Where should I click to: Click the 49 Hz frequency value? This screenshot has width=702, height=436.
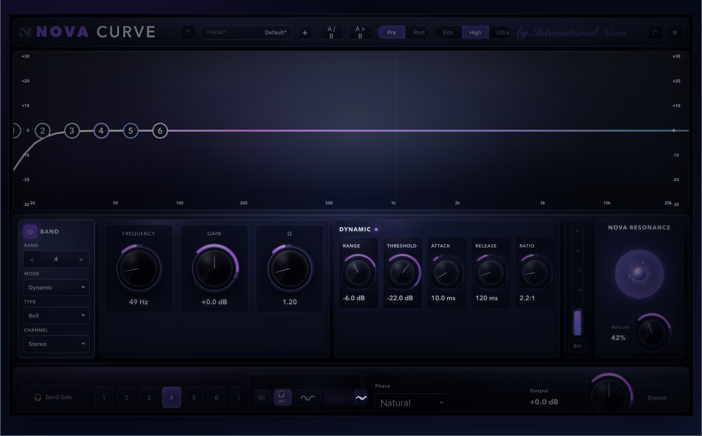(139, 302)
